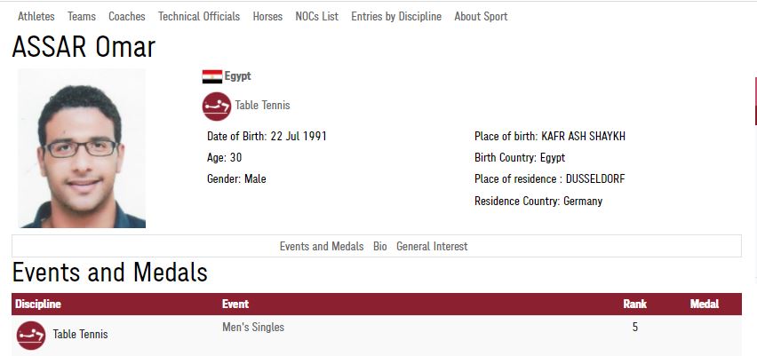Open the Athletes menu item
Image resolution: width=757 pixels, height=356 pixels.
click(36, 16)
